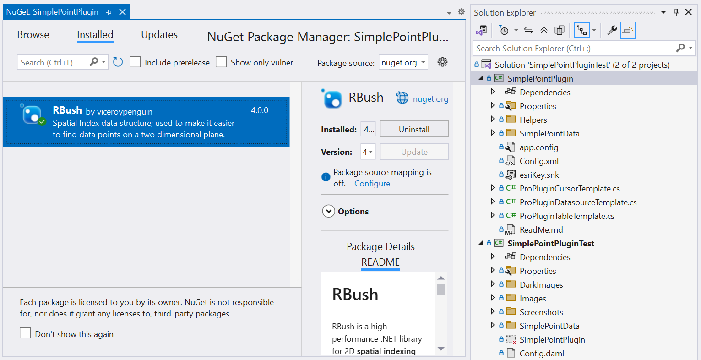This screenshot has width=701, height=360.
Task: Close the NuGet: SimplePointPlugin tab
Action: coord(122,12)
